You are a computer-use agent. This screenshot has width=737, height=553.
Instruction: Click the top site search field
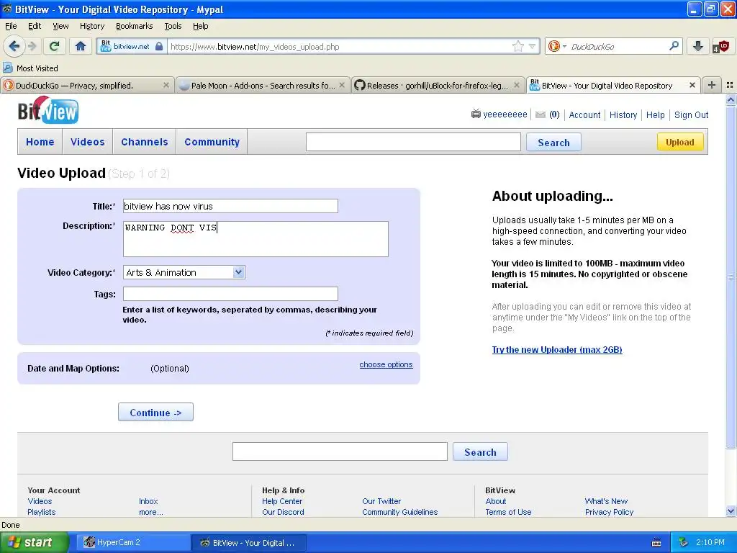tap(413, 142)
